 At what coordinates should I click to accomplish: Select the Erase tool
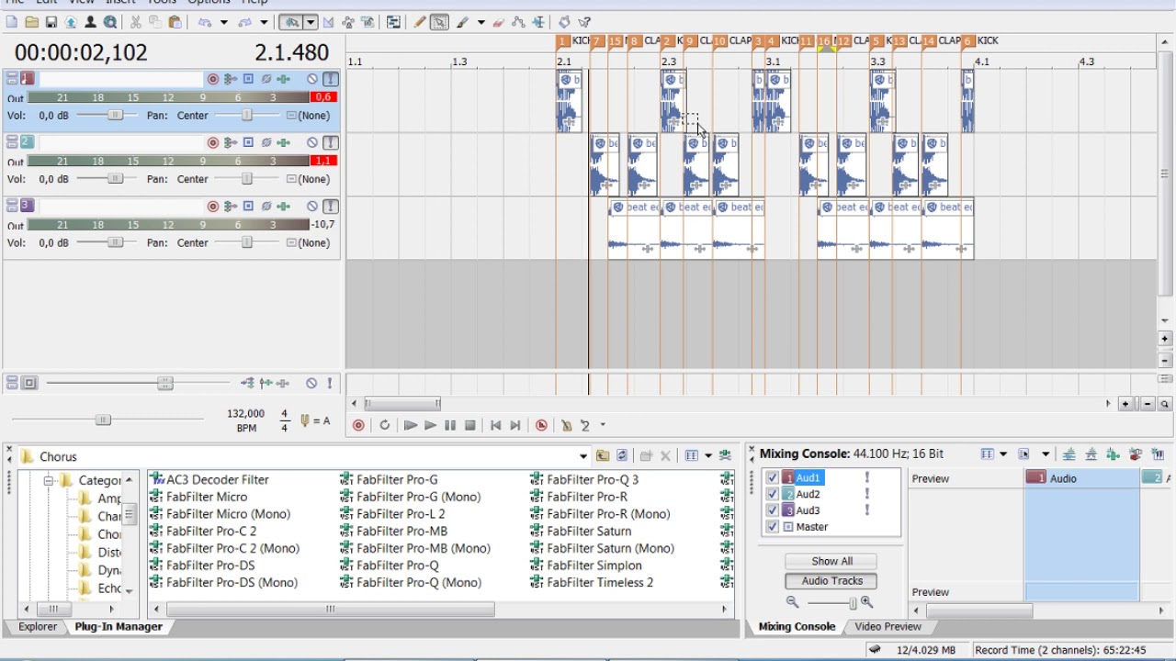tap(499, 22)
